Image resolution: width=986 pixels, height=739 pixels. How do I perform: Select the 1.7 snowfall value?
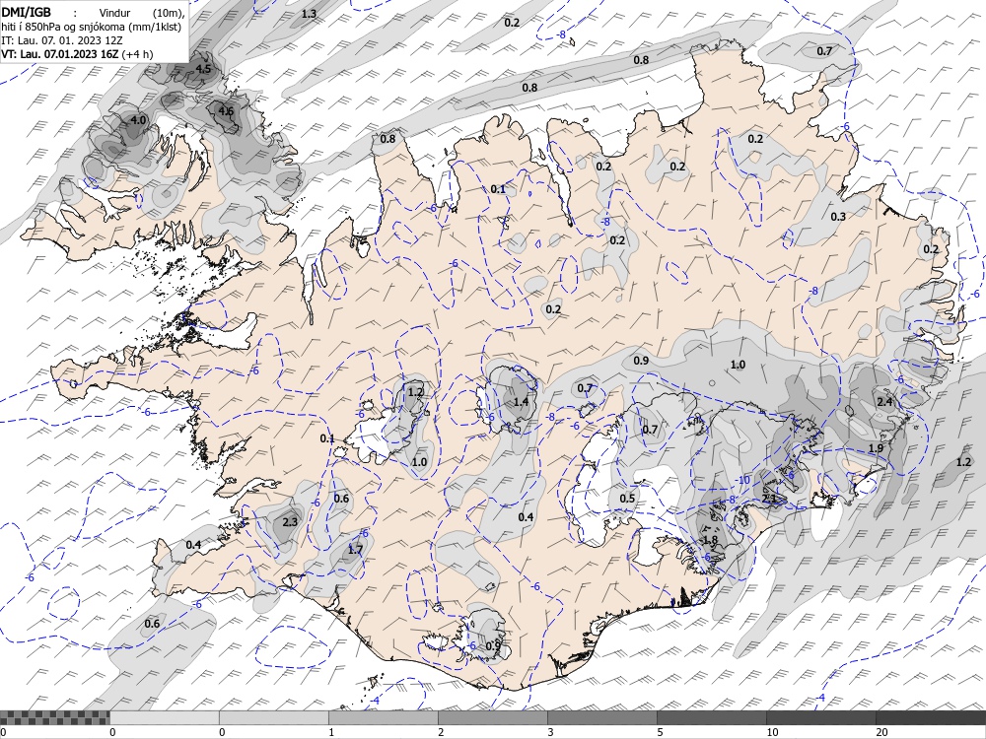[x=355, y=550]
